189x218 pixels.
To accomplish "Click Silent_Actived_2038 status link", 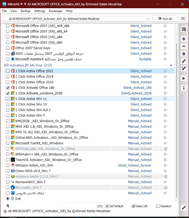I will (136, 93).
